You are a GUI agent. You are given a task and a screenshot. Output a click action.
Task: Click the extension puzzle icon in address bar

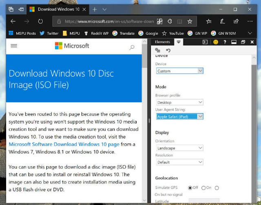170,21
